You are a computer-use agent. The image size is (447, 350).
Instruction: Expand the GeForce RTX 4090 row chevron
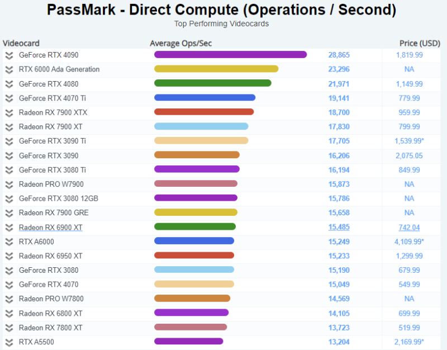click(x=9, y=55)
